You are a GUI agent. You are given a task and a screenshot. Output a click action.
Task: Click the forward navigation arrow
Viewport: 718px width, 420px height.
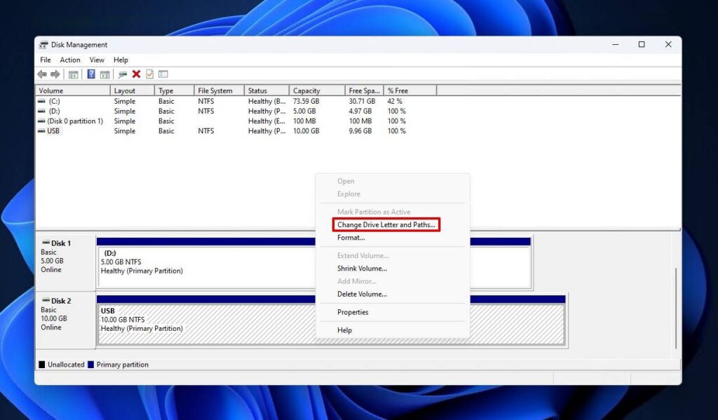point(55,74)
